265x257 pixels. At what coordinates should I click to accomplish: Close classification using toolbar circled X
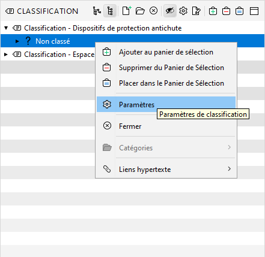[153, 11]
